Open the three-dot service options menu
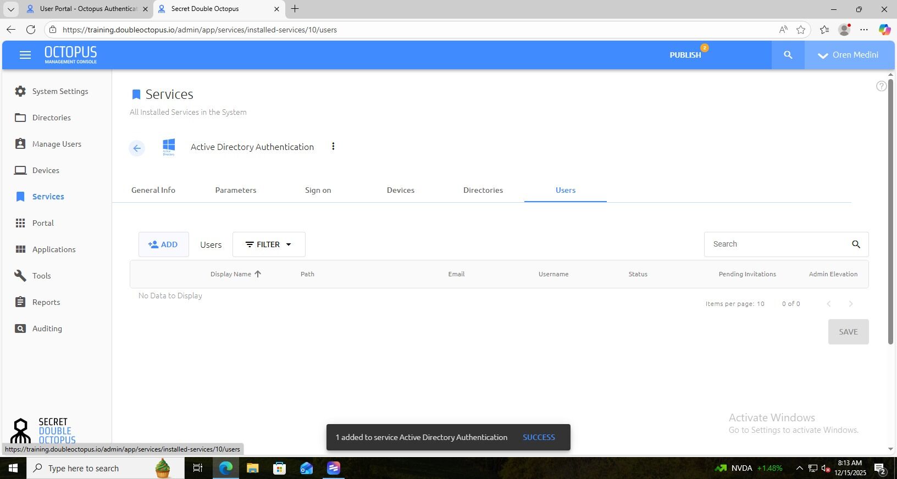897x479 pixels. [x=333, y=146]
